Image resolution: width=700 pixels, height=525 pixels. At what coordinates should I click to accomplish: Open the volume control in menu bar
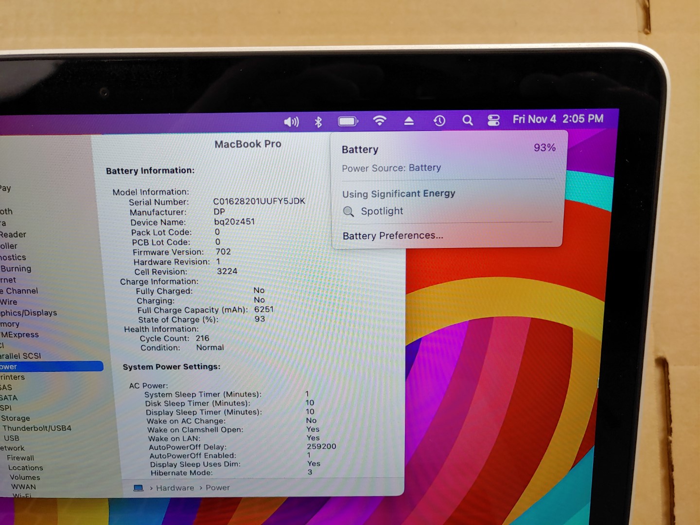291,122
